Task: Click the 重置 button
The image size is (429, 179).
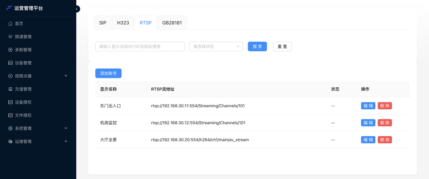Action: (282, 46)
